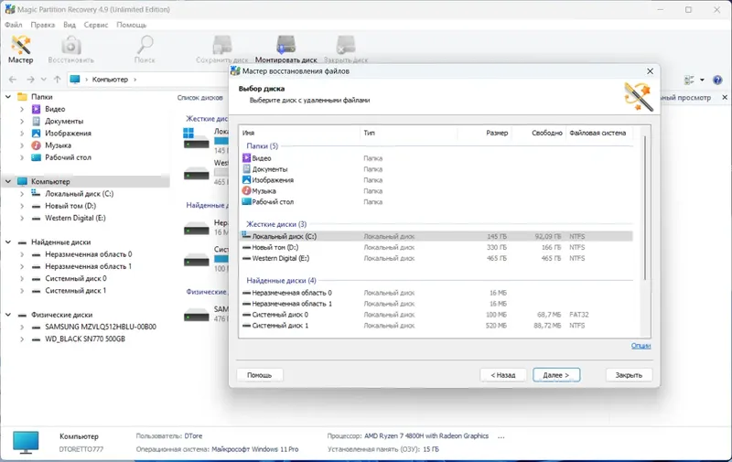Click the Сохранить диск toolbar icon
The image size is (732, 462).
222,49
